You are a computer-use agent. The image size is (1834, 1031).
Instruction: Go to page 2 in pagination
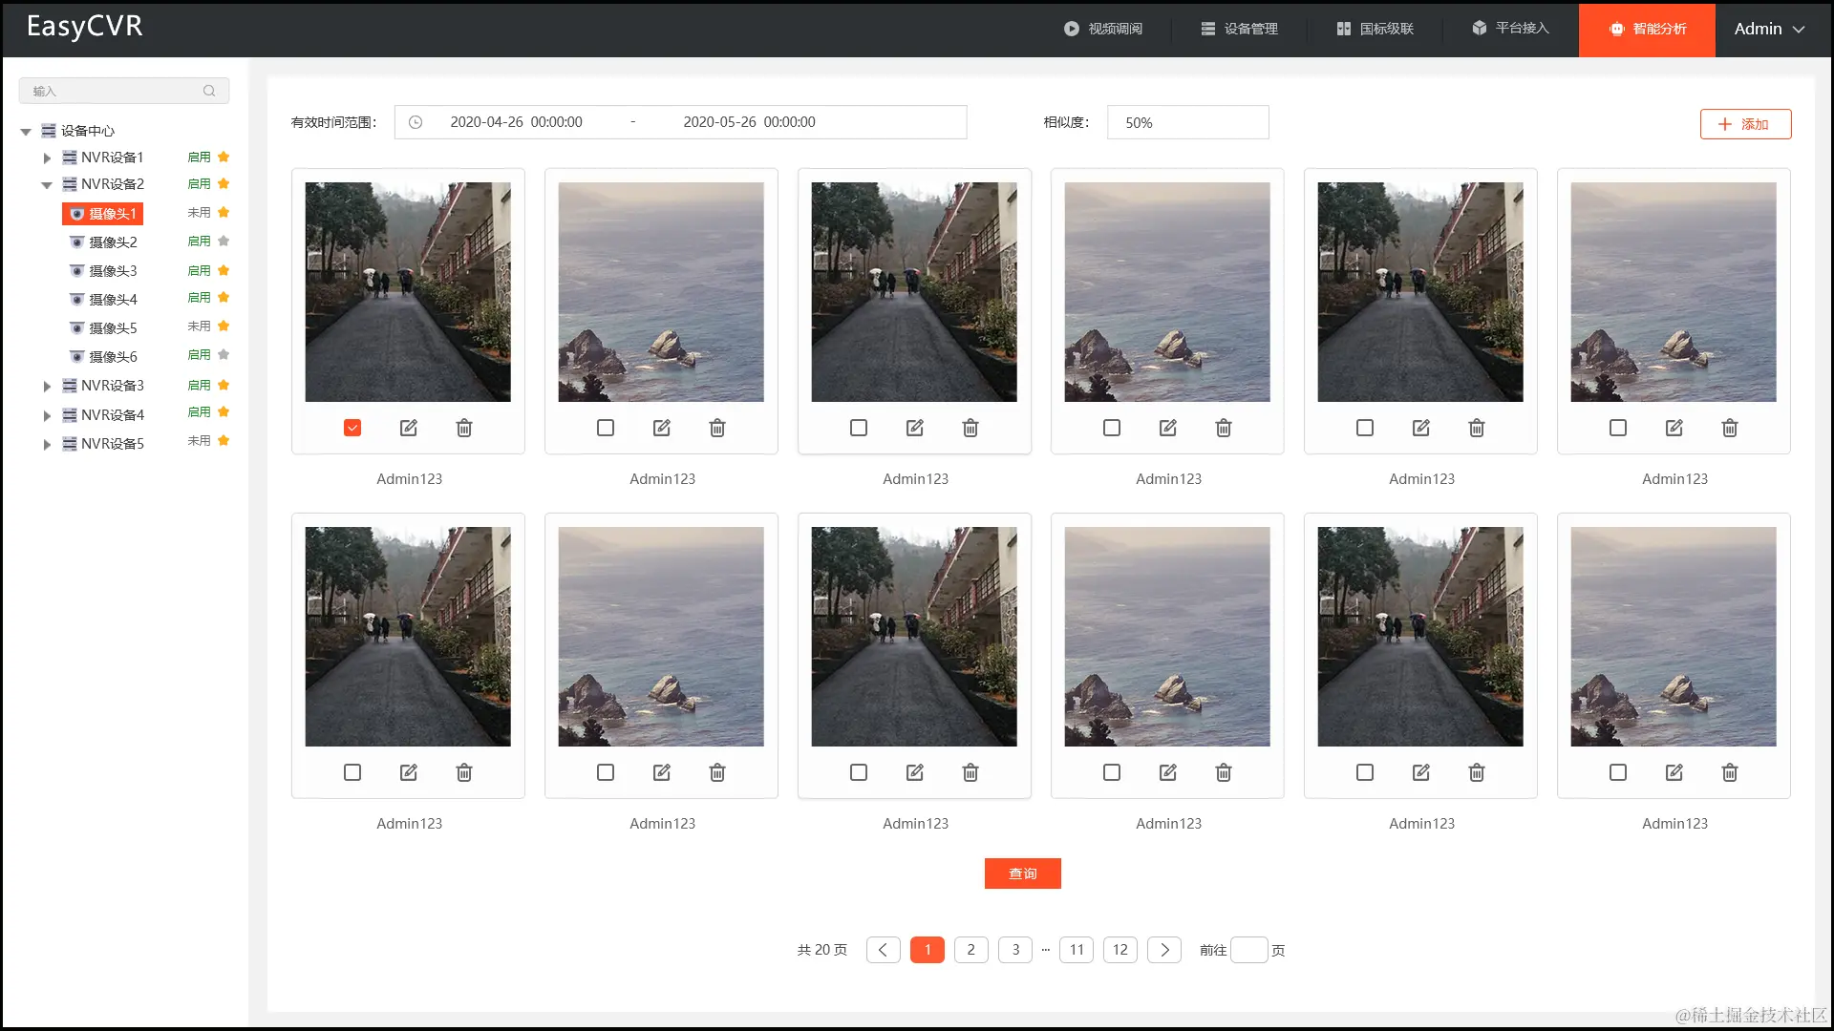click(970, 950)
